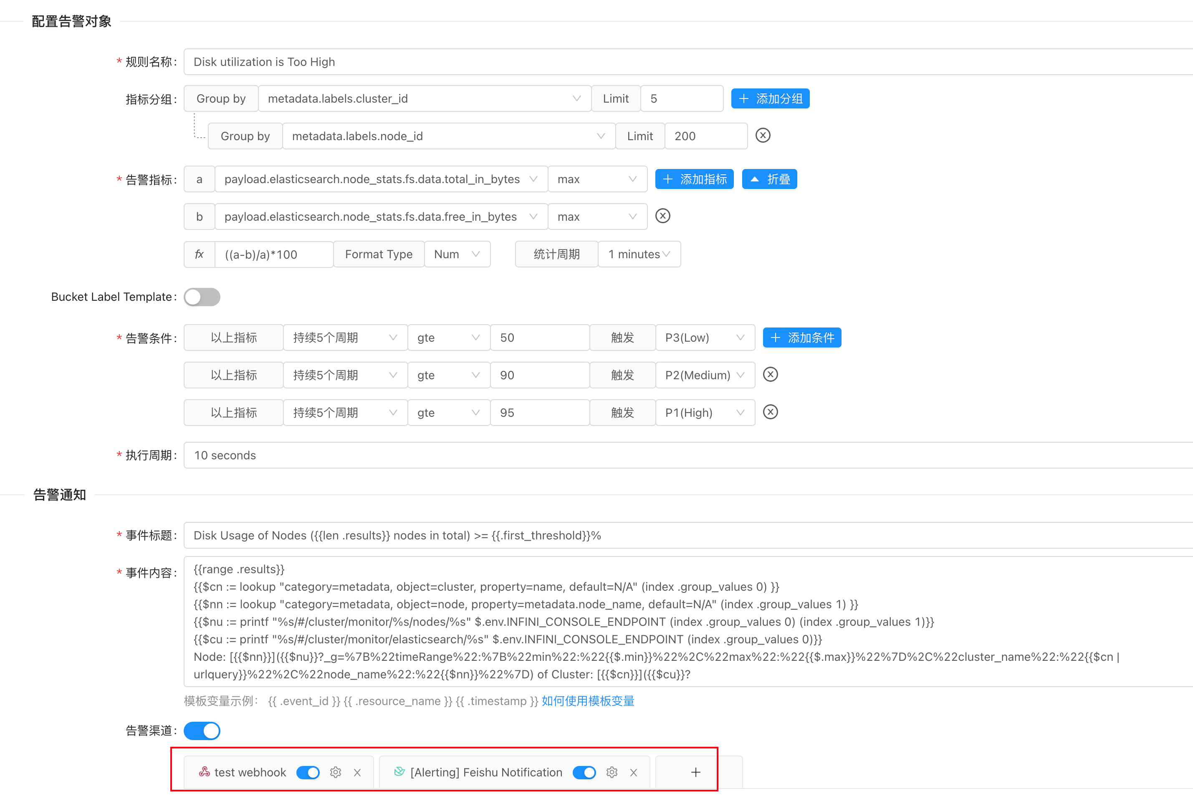Open 持续5个周期 dropdown in the P2(Medium) row
Screen dimensions: 1193x796
tap(345, 375)
